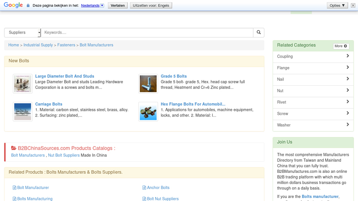Click More button in Related Categories
The image size is (358, 201).
pyautogui.click(x=341, y=46)
